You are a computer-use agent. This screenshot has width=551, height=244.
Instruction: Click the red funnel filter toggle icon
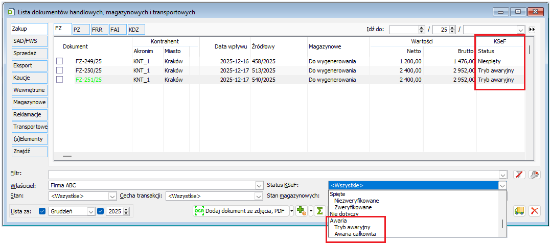point(519,175)
